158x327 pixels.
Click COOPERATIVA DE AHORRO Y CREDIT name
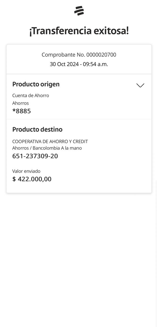coord(50,141)
